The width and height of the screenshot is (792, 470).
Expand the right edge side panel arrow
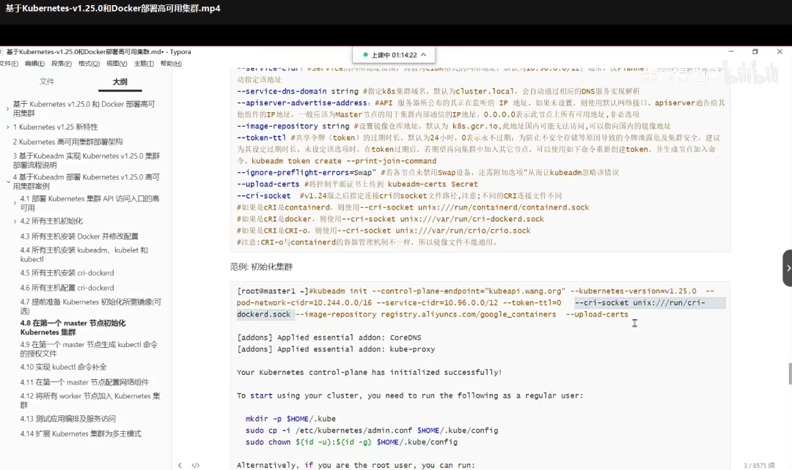(x=788, y=268)
